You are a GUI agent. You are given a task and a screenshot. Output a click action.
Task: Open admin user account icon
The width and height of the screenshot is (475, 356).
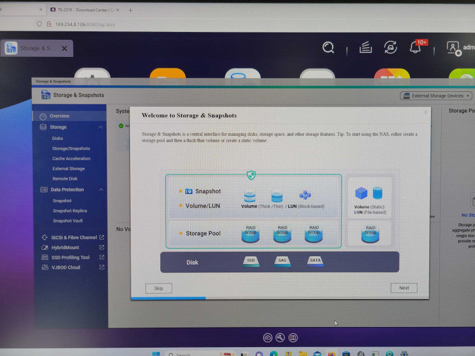click(x=454, y=48)
